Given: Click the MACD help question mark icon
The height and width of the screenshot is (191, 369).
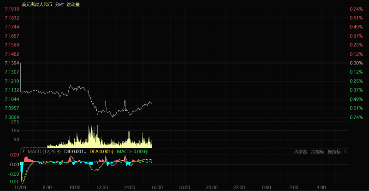Looking at the screenshot, I should coord(23,151).
